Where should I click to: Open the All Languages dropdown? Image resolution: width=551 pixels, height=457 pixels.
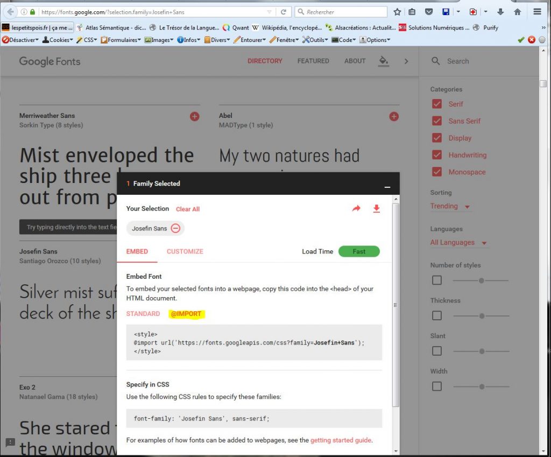(x=458, y=243)
